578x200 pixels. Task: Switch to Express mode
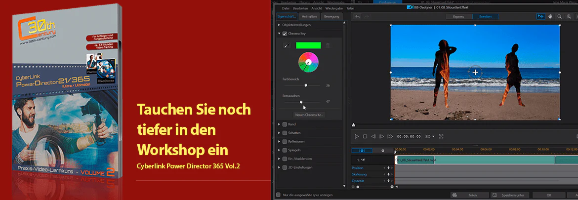coord(458,17)
